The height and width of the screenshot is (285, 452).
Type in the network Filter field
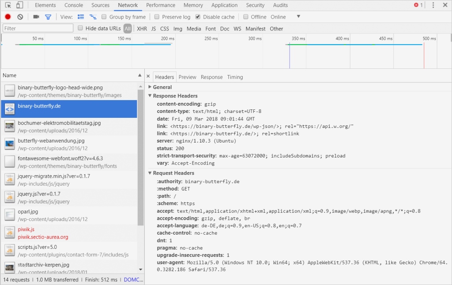click(x=38, y=27)
